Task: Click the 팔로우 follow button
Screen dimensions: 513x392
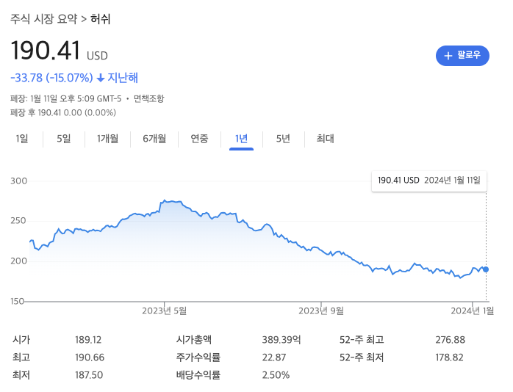Action: pyautogui.click(x=462, y=56)
